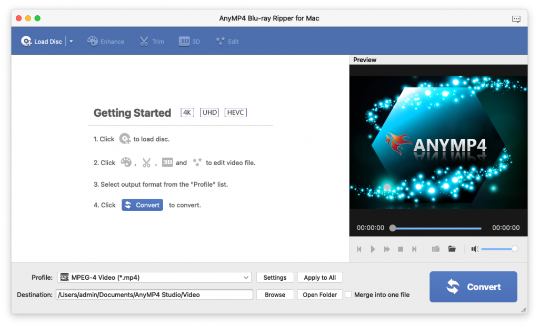Click the Load Disc toolbar button

click(x=42, y=42)
